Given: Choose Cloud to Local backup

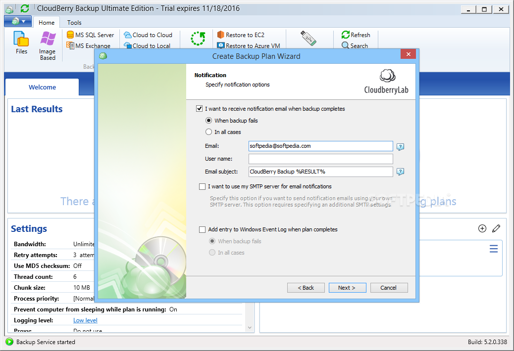Looking at the screenshot, I should [x=147, y=45].
